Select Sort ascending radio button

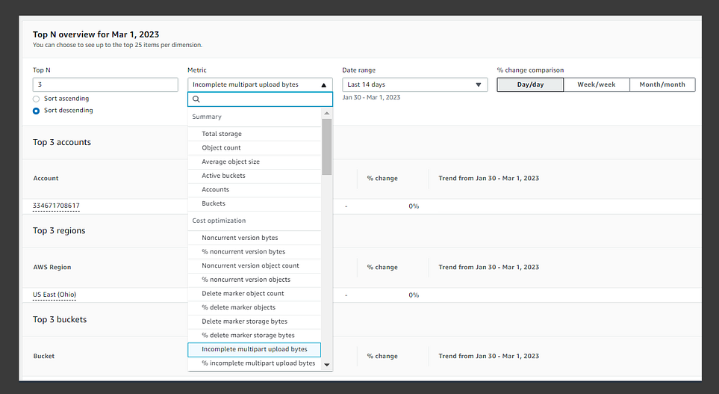click(37, 99)
